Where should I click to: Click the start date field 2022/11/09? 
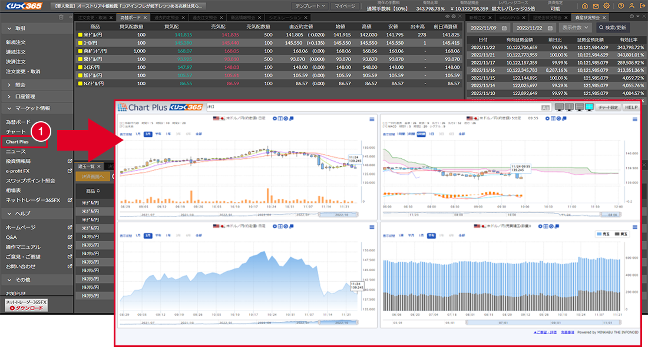click(488, 28)
